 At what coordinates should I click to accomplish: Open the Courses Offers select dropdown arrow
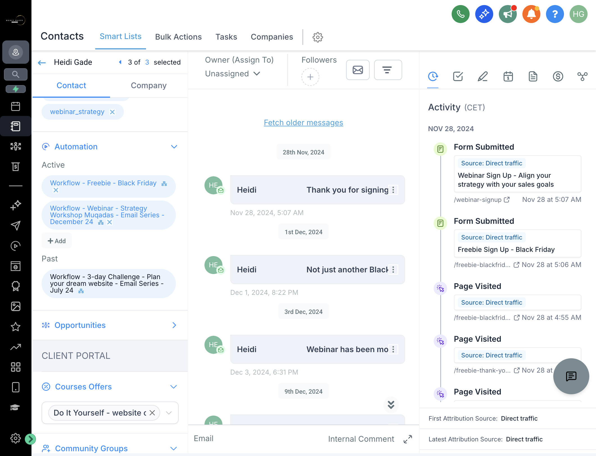coord(169,413)
